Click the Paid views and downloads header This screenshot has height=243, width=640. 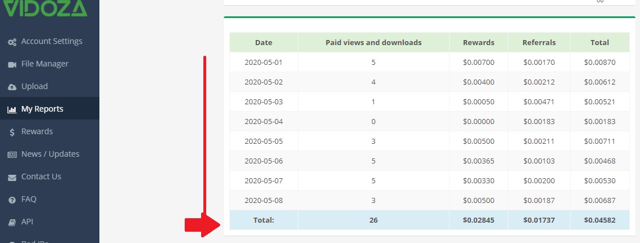point(373,42)
